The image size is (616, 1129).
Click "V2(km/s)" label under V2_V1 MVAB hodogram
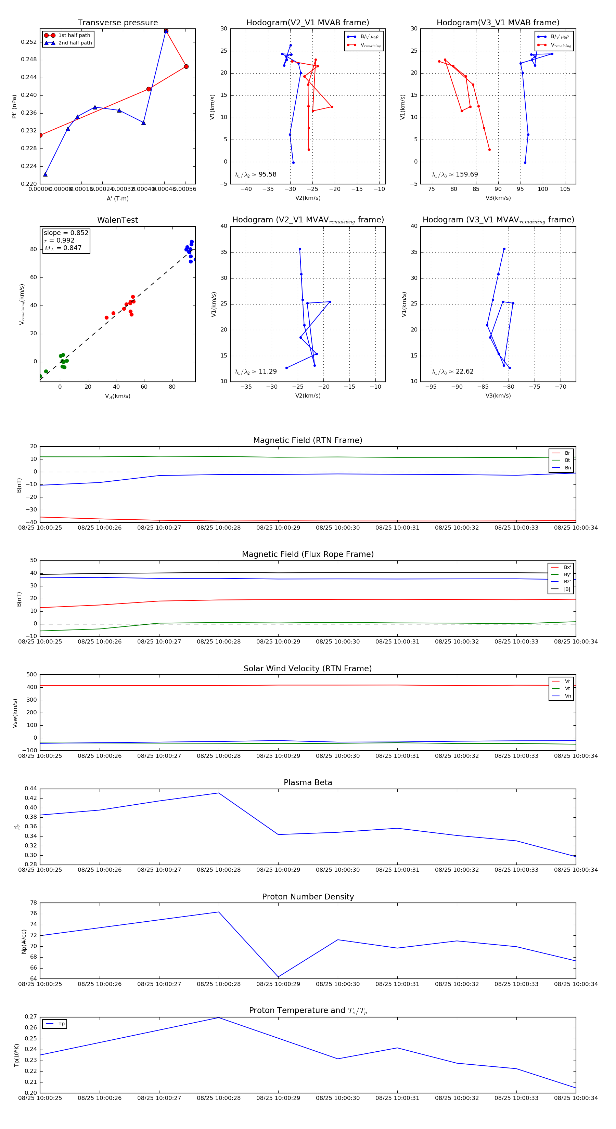(308, 198)
